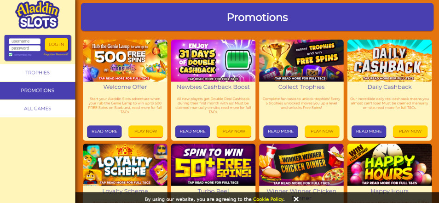This screenshot has width=439, height=203.
Task: Open the Trophies menu item
Action: pos(38,73)
